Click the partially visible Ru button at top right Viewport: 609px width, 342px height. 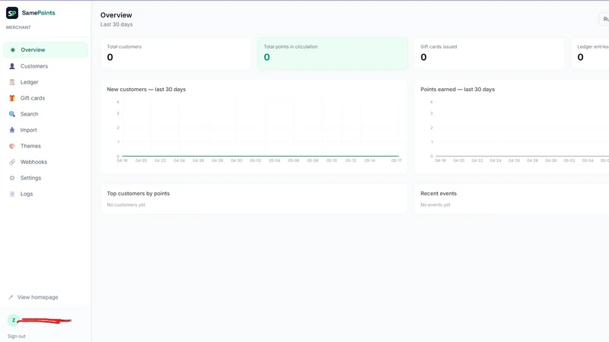(x=604, y=19)
